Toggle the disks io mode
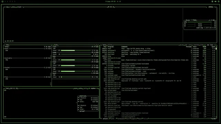The width and height of the screenshot is (221, 124). coord(97,45)
